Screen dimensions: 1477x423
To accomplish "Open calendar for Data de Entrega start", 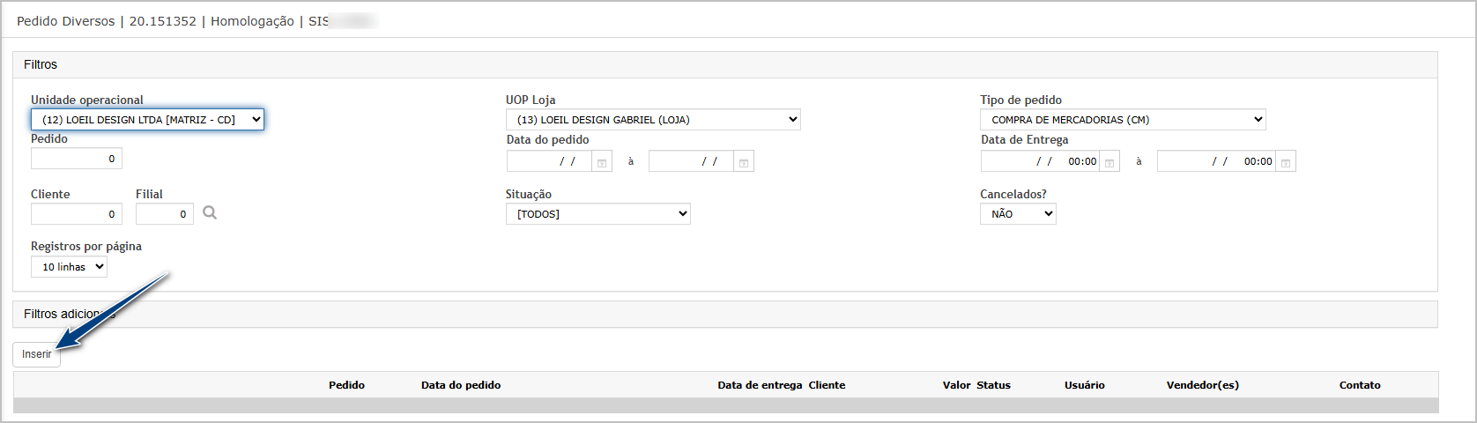I will click(x=1110, y=162).
